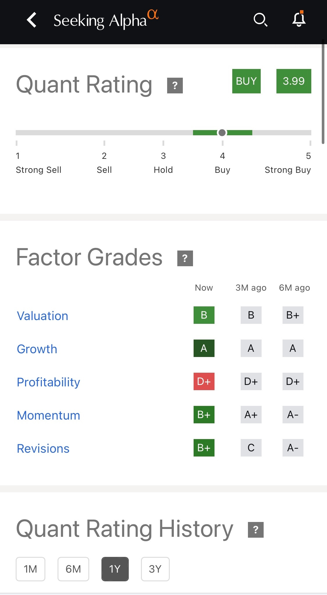Select the 1M history range
This screenshot has width=327, height=595.
pyautogui.click(x=31, y=569)
